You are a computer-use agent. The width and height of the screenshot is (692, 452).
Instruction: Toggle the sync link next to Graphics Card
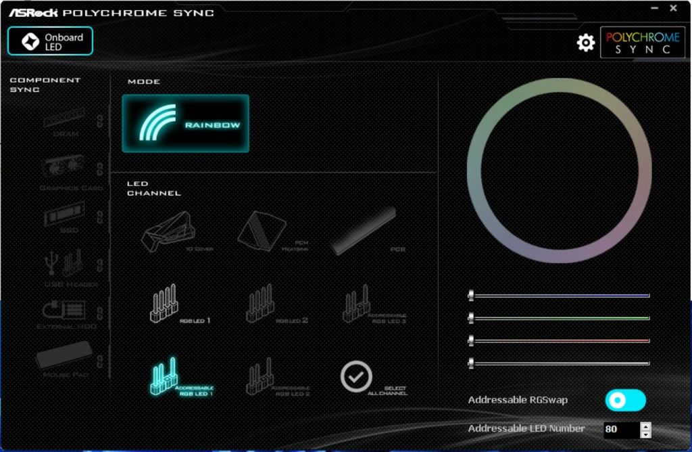pos(100,168)
